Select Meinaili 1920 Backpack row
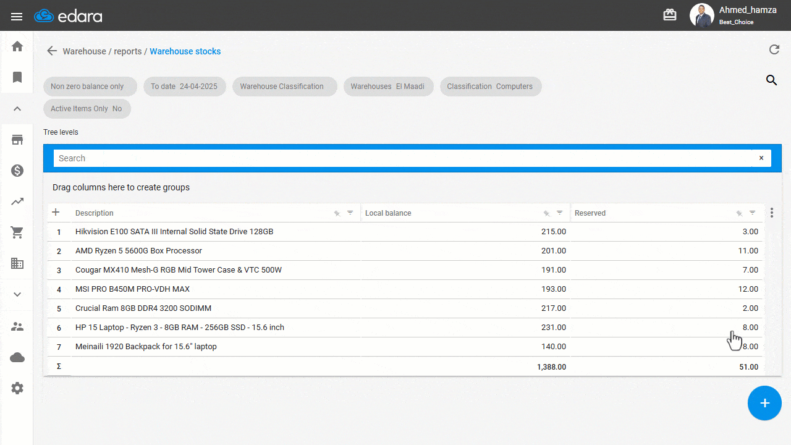 tap(405, 347)
